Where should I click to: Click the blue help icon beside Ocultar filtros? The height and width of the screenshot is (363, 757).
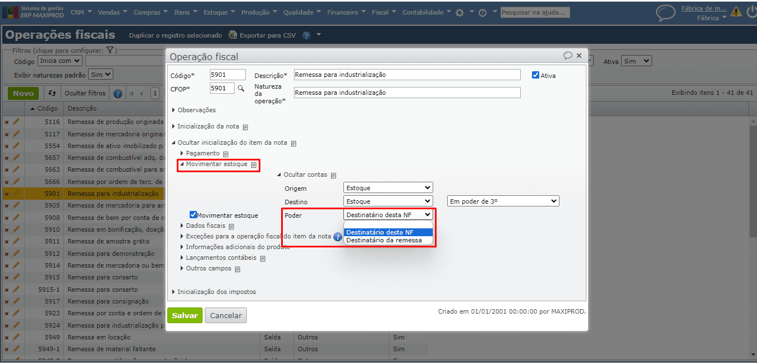click(118, 94)
